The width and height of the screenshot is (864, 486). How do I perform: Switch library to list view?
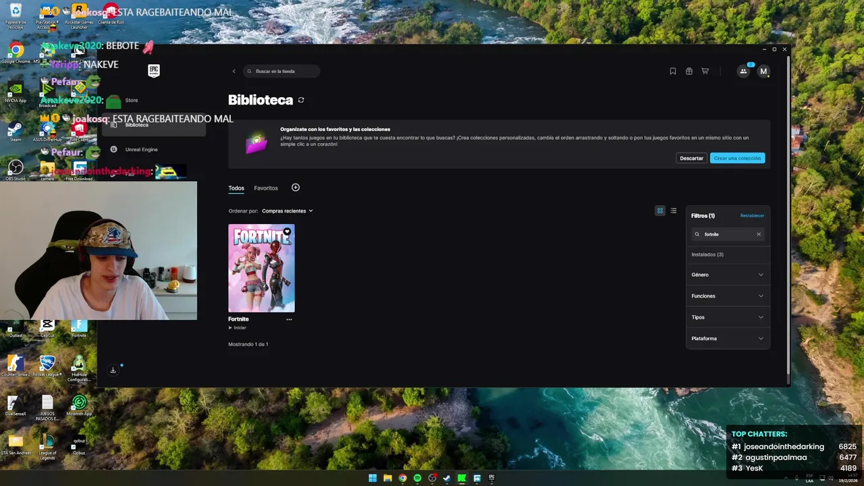pyautogui.click(x=674, y=211)
